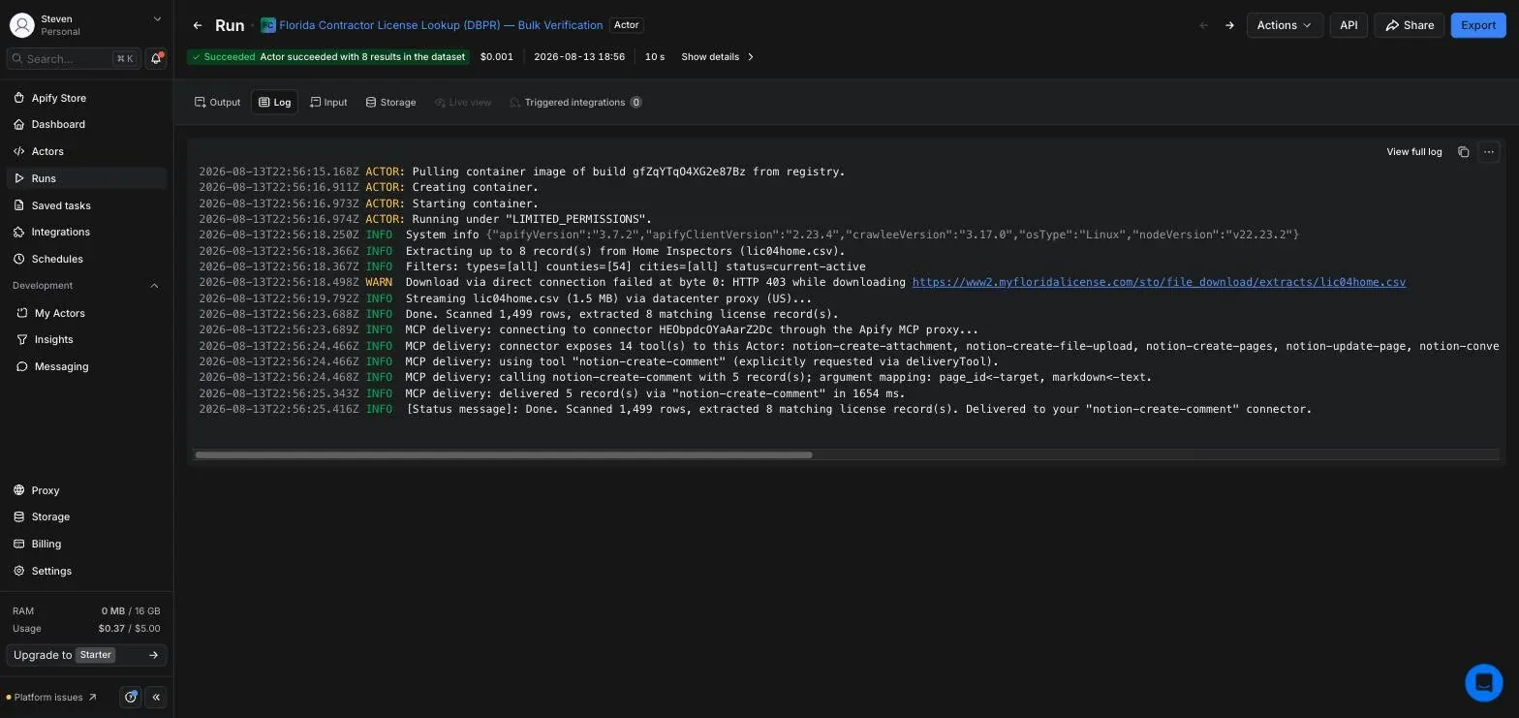Viewport: 1519px width, 718px height.
Task: Open Runs in sidebar
Action: tap(86, 178)
